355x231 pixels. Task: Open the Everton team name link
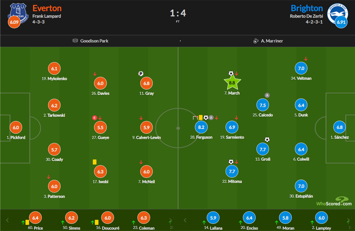coord(47,8)
